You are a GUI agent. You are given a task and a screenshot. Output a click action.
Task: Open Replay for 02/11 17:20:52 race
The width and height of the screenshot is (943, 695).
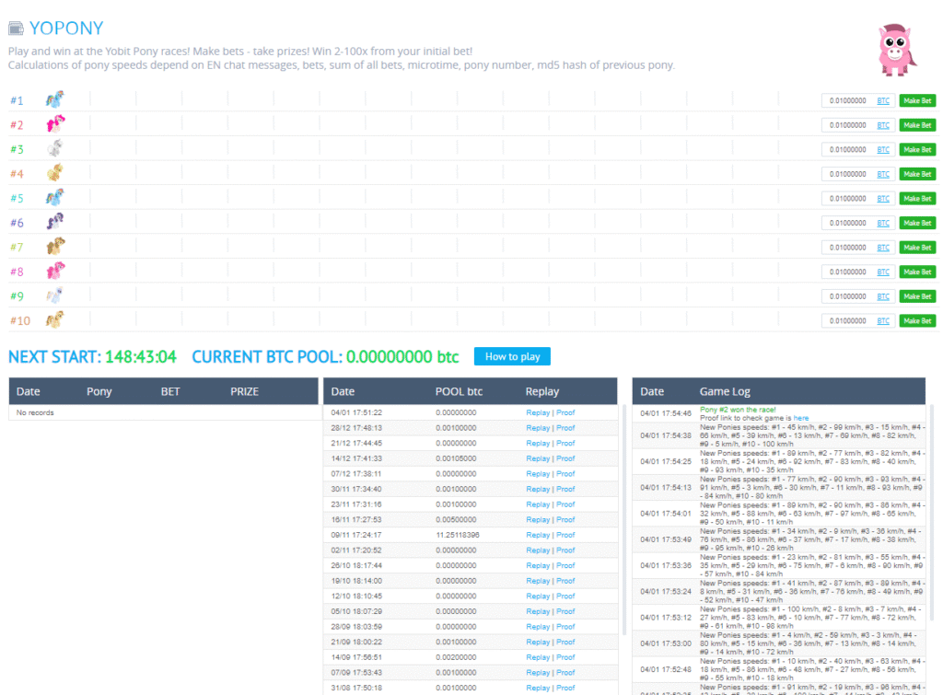click(538, 550)
